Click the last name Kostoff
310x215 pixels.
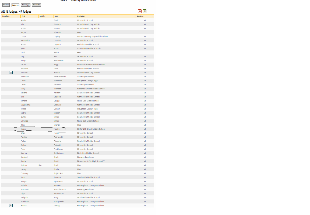click(x=57, y=93)
